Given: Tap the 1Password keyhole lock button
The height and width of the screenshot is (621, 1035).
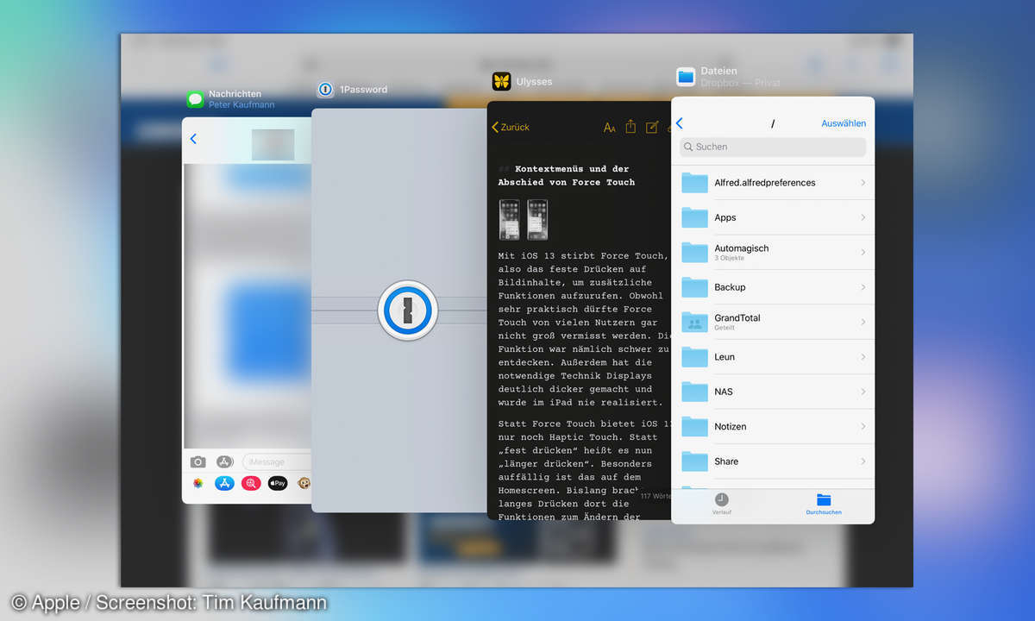Looking at the screenshot, I should click(x=407, y=310).
